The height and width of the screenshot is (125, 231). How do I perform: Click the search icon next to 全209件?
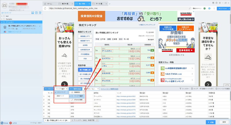147,32
